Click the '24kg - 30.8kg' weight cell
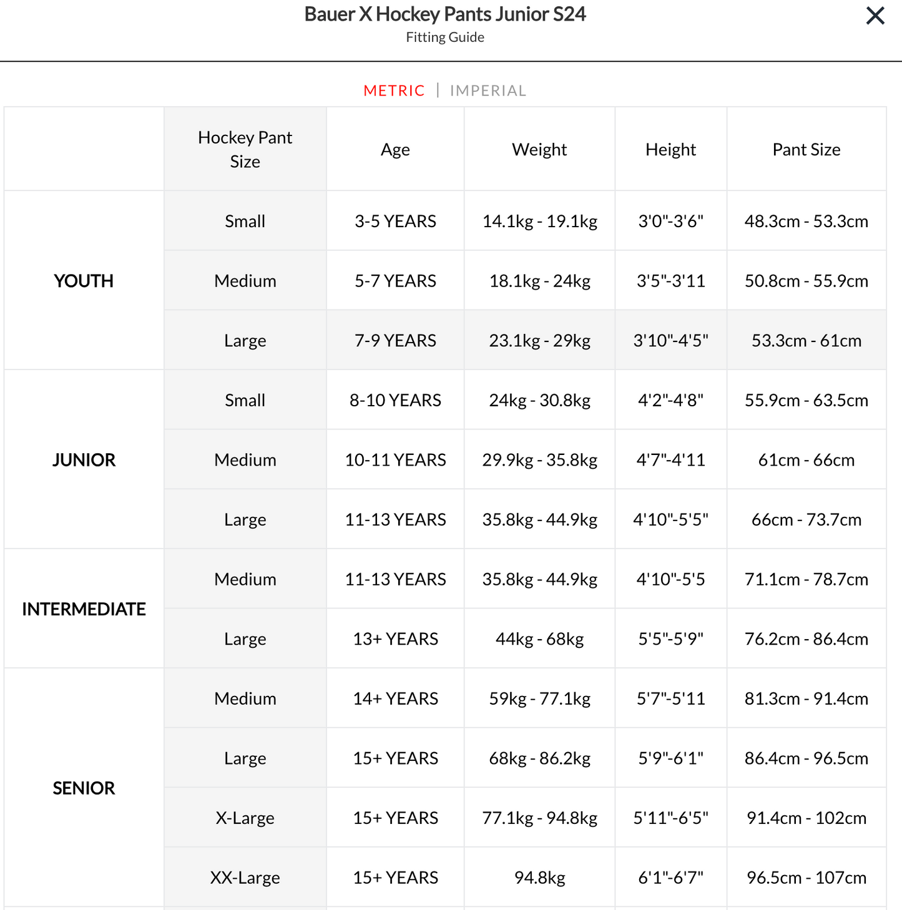This screenshot has width=902, height=910. click(x=539, y=400)
